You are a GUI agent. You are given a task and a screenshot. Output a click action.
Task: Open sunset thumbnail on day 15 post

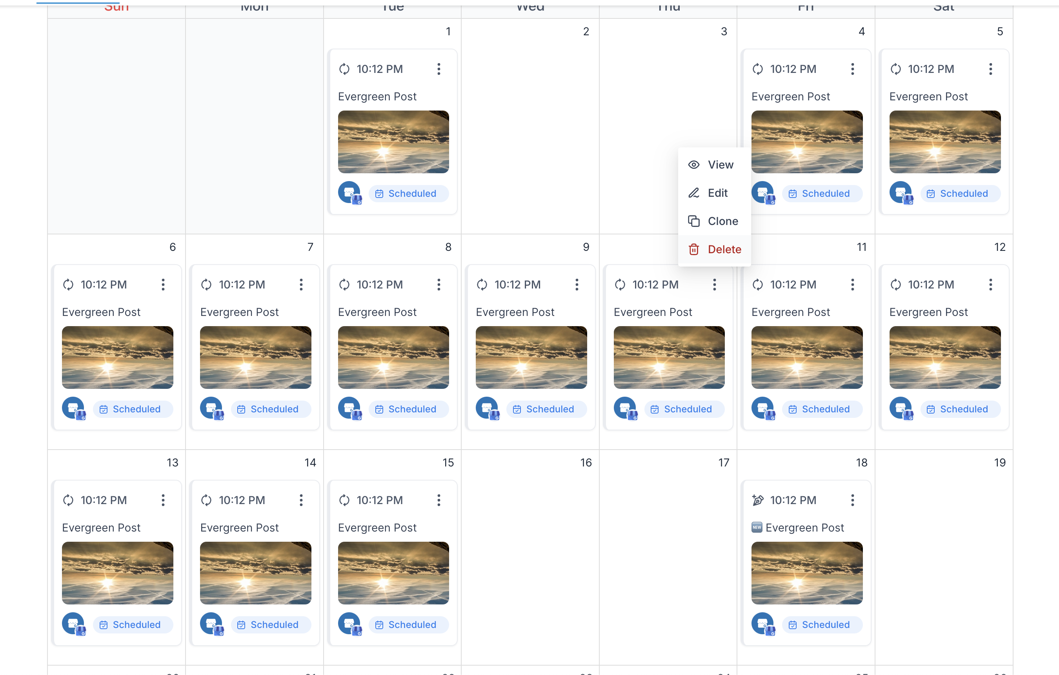(x=393, y=573)
